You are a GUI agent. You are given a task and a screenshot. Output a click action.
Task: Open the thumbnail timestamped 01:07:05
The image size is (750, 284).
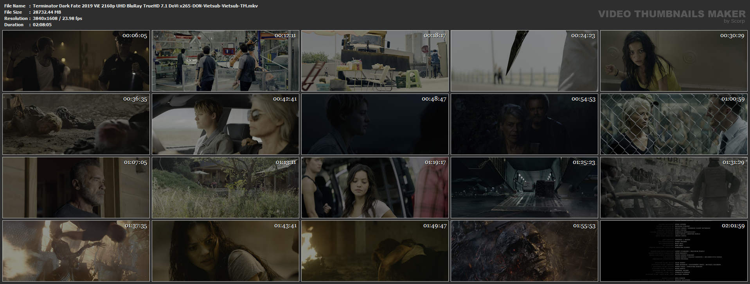click(x=76, y=187)
